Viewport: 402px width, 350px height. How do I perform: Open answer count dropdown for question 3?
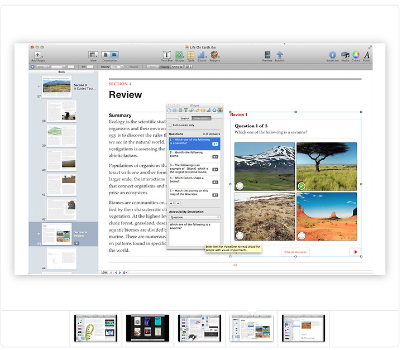215,170
